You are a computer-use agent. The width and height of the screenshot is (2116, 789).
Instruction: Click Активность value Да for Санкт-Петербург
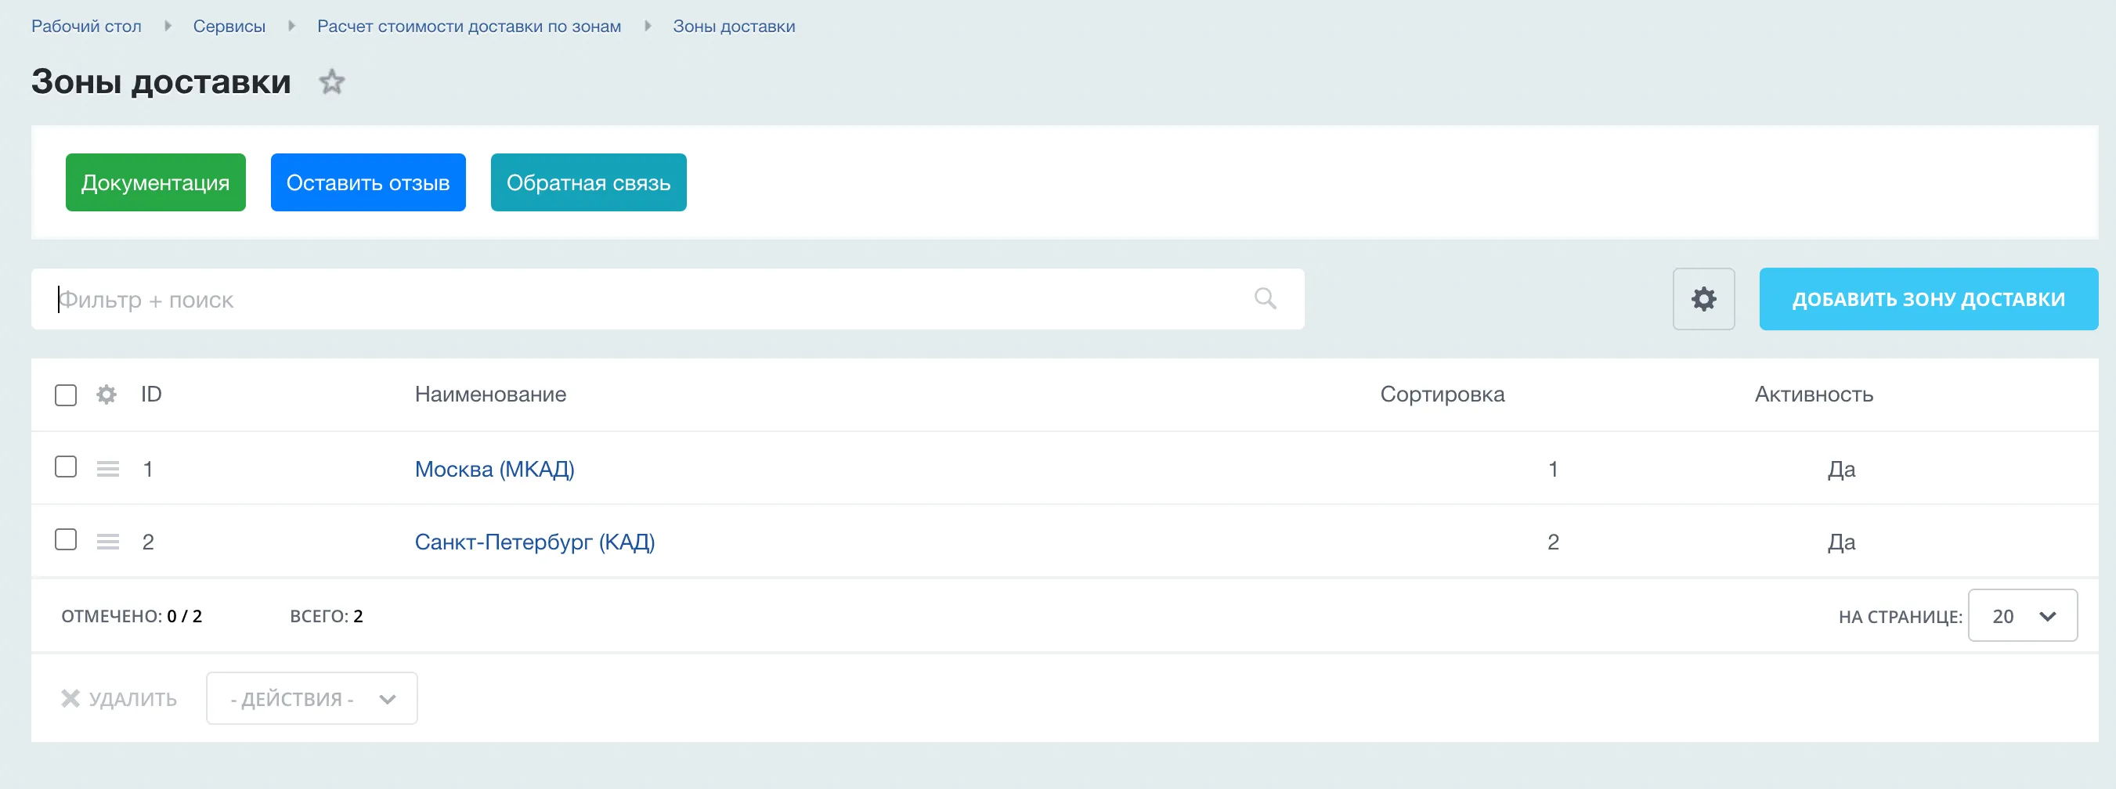pos(1841,542)
